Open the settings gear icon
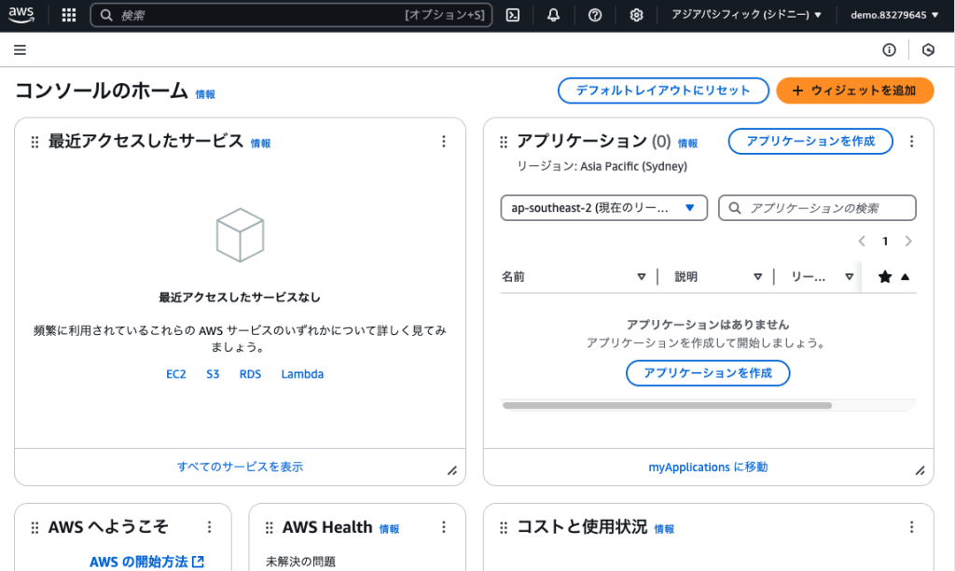955x571 pixels. coord(636,15)
